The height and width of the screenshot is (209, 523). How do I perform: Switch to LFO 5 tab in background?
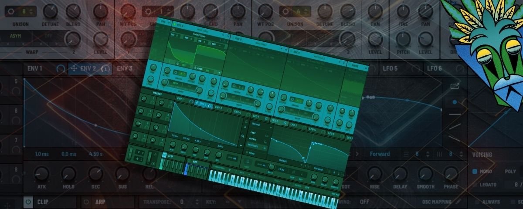(390, 68)
